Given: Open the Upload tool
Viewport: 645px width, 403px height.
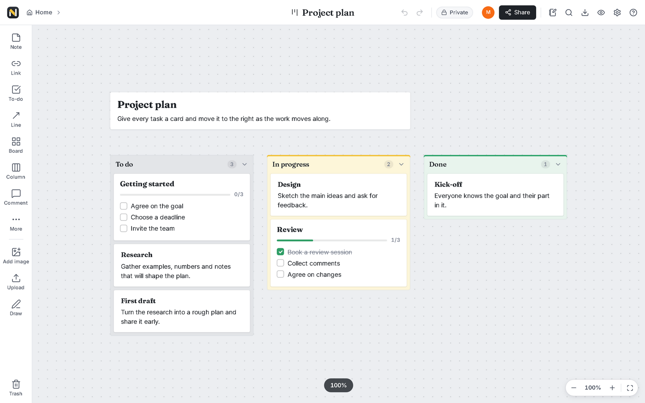Looking at the screenshot, I should click(x=16, y=282).
